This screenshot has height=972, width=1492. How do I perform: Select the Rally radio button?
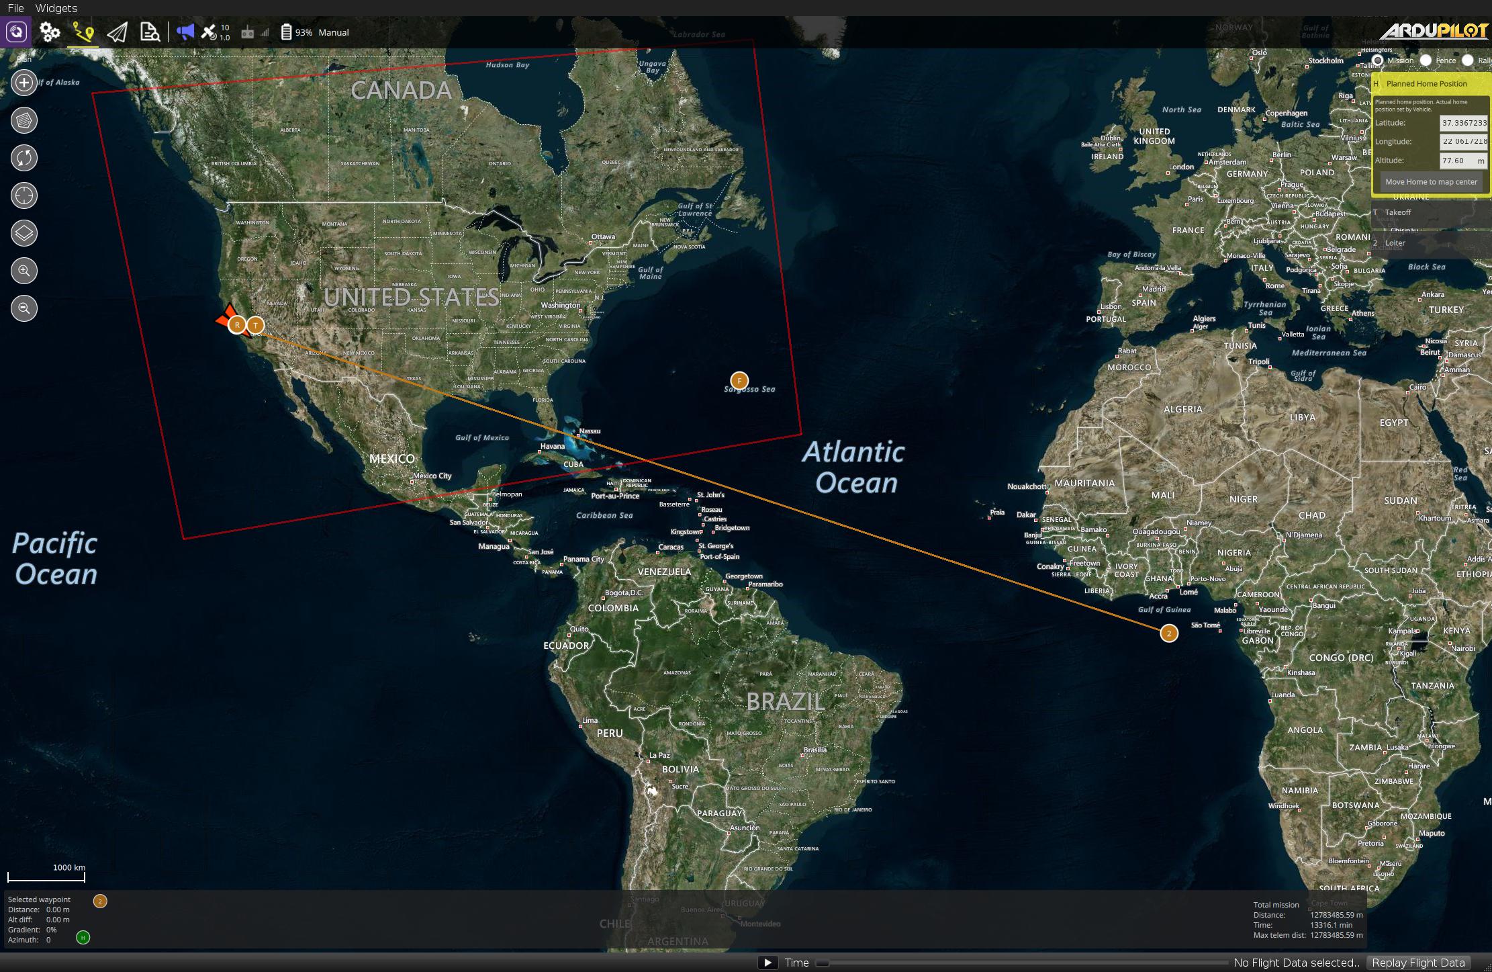pyautogui.click(x=1477, y=60)
